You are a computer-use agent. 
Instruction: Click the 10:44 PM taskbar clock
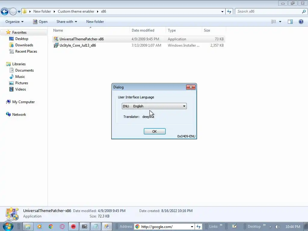pos(293,227)
